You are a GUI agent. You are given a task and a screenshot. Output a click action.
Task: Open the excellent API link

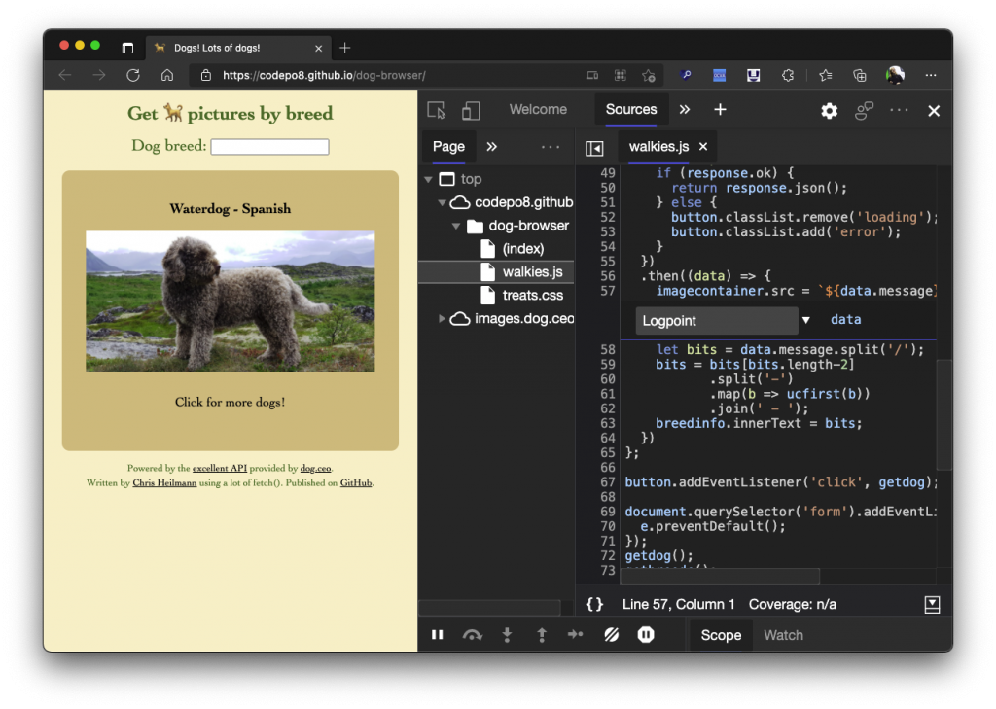coord(219,468)
